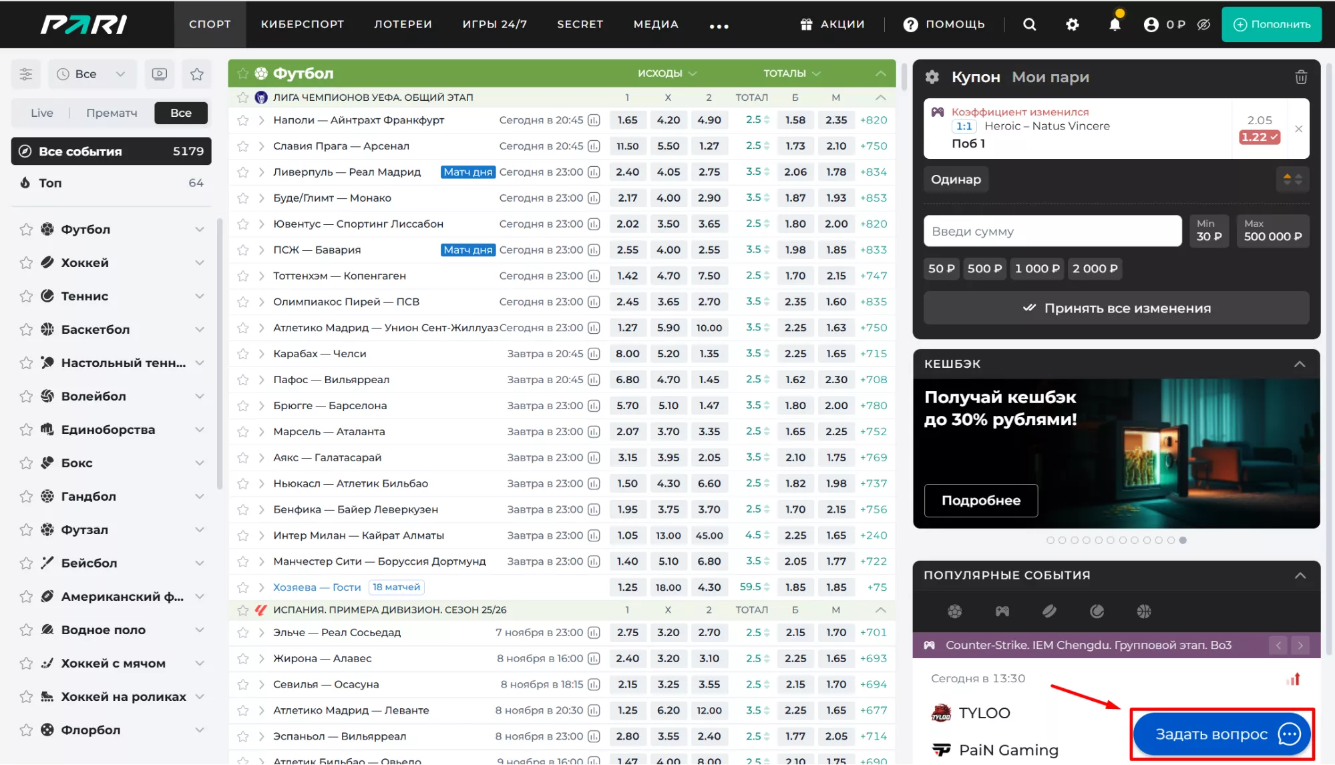Favorite the Ливерпуль — Реал Мадрид match star
The height and width of the screenshot is (765, 1335).
coord(243,172)
